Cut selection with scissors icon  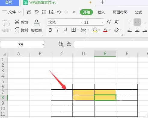tap(17, 22)
